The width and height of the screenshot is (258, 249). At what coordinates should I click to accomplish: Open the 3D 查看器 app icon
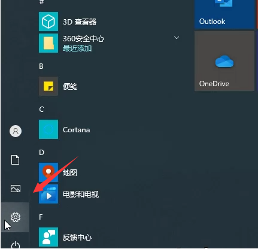[x=48, y=22]
